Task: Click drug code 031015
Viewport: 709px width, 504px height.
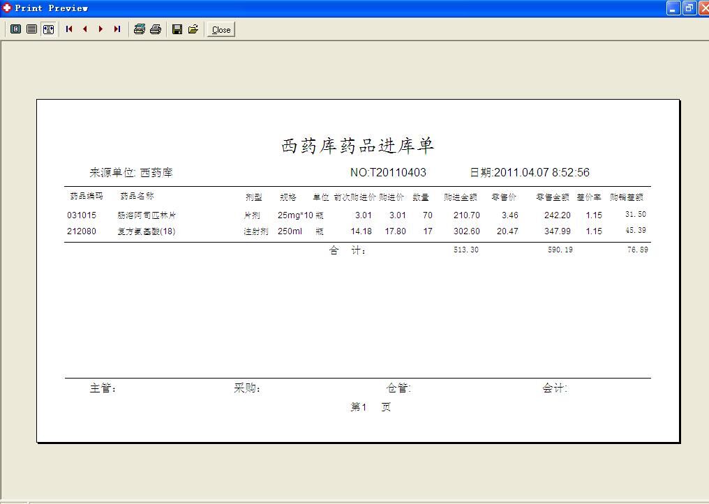Action: click(82, 215)
